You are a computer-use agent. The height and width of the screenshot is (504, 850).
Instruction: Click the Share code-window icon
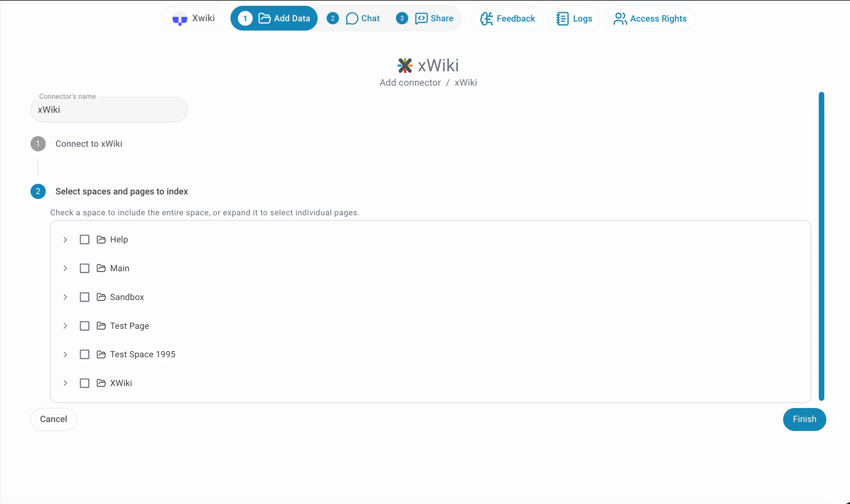(421, 19)
